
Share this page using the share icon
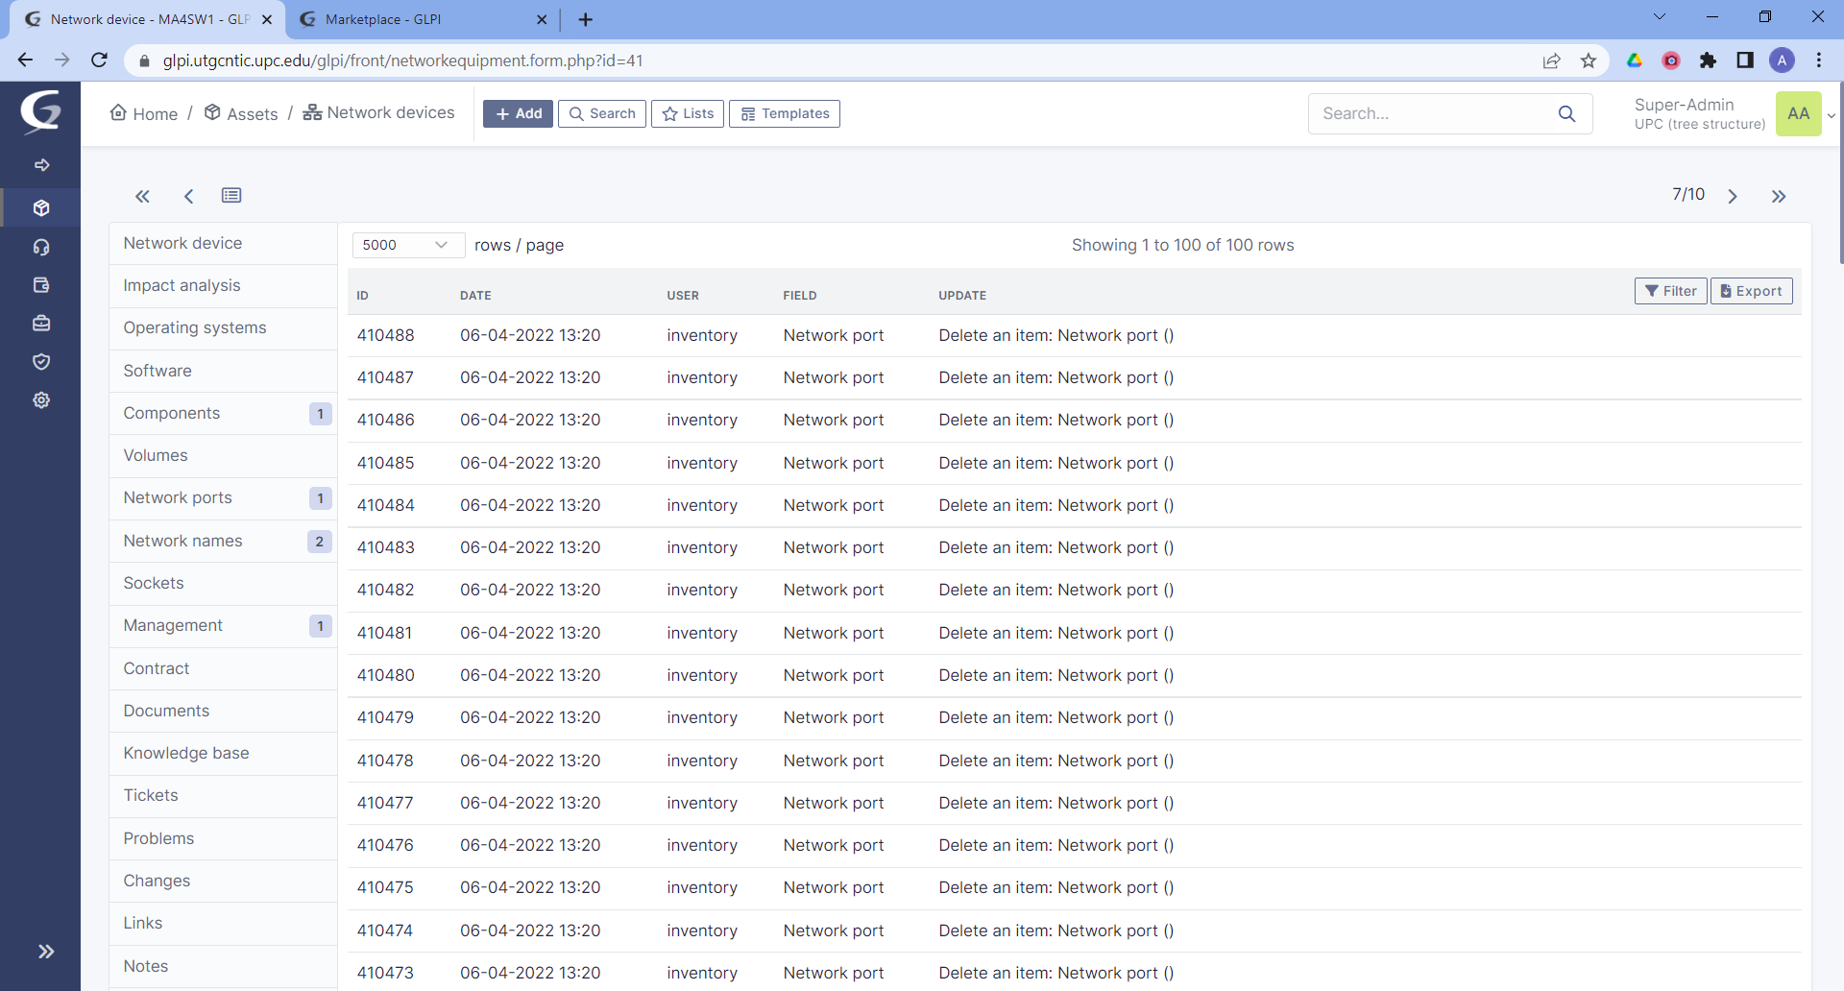click(1551, 60)
